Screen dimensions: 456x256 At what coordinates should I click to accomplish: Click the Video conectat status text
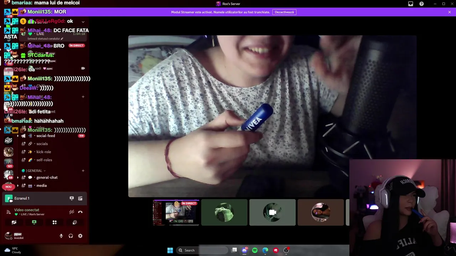(27, 210)
